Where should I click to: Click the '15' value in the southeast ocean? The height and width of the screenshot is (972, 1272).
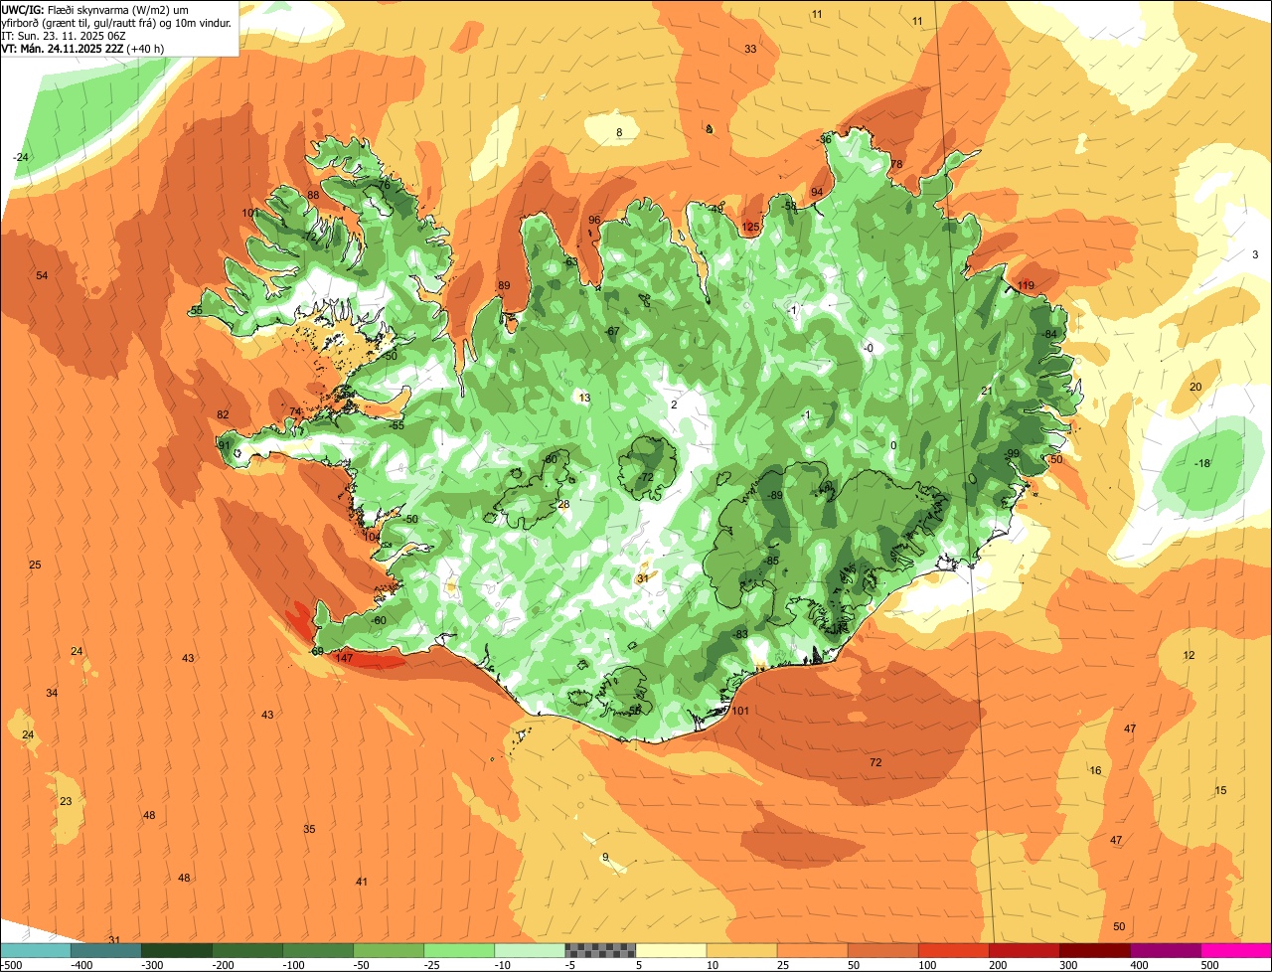(1220, 790)
